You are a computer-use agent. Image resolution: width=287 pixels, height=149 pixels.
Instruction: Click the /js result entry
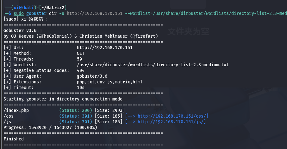click(7, 122)
